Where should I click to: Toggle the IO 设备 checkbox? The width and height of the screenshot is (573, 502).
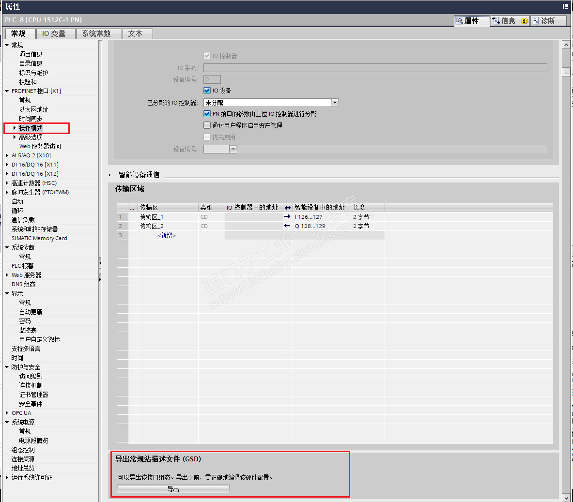[207, 90]
